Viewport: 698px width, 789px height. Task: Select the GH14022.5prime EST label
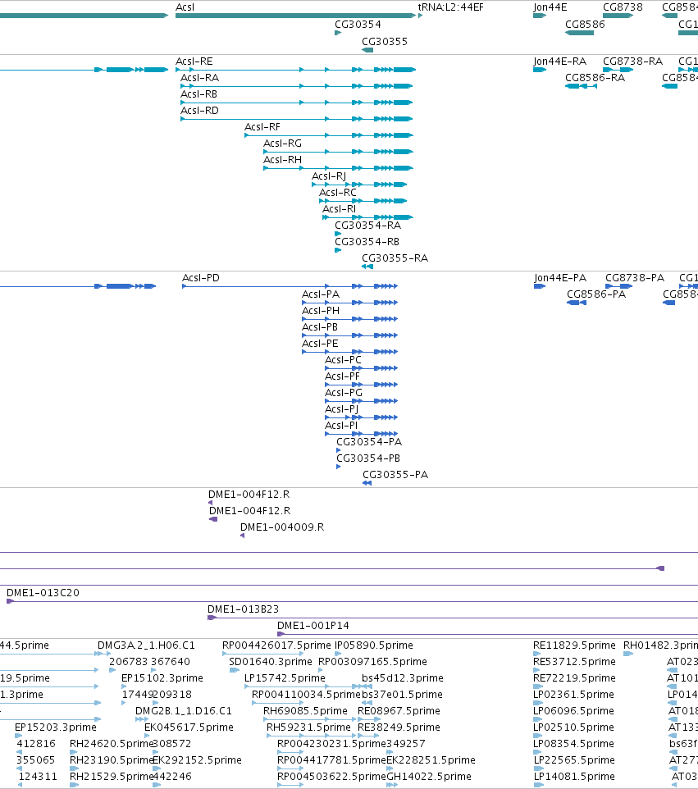tap(429, 777)
